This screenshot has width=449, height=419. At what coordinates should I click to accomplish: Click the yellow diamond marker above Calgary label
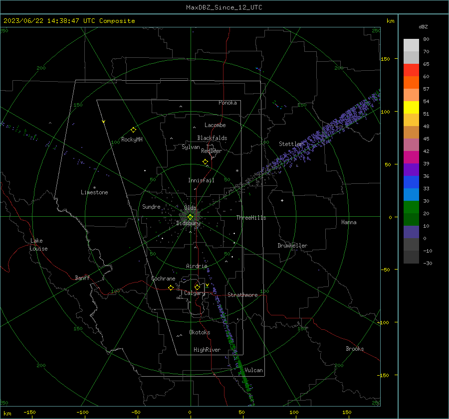point(197,287)
